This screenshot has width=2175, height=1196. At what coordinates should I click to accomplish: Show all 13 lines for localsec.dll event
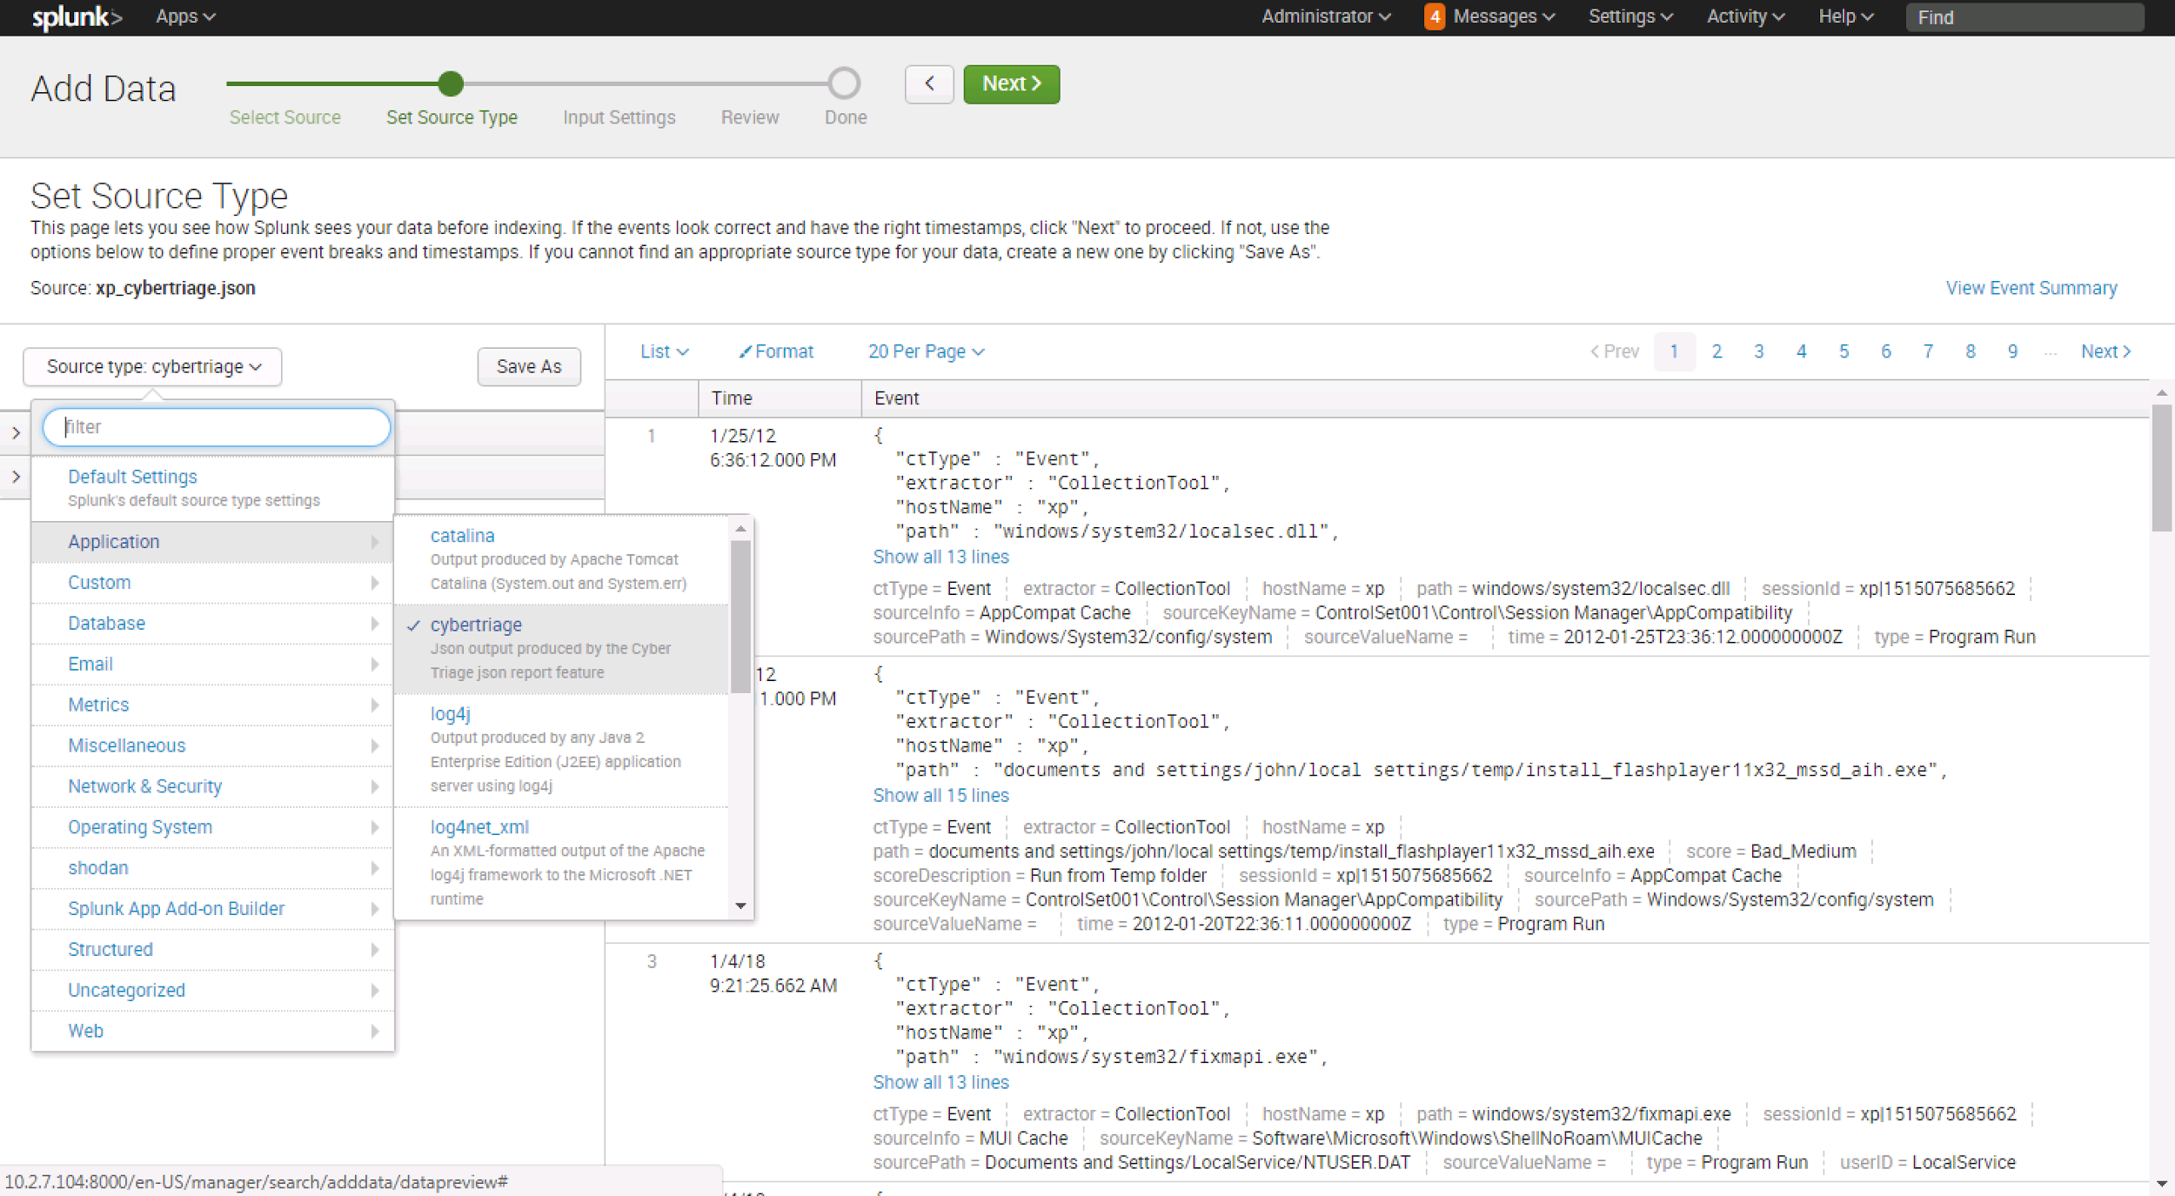point(940,557)
